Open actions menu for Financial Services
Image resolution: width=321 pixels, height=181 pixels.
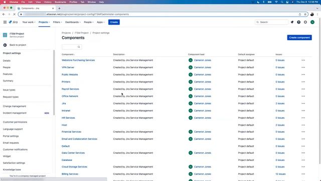tap(303, 132)
